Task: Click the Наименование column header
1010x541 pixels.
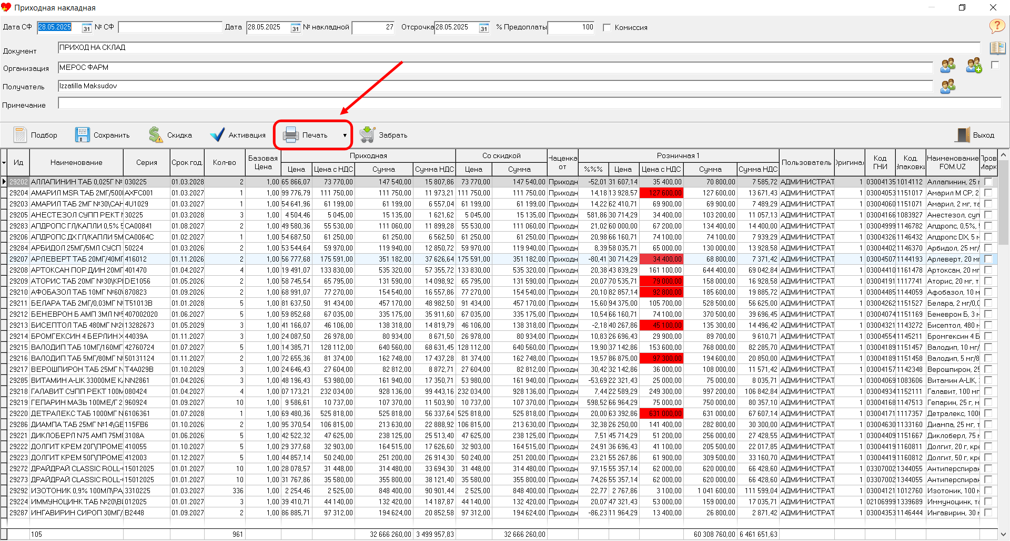Action: click(x=76, y=162)
